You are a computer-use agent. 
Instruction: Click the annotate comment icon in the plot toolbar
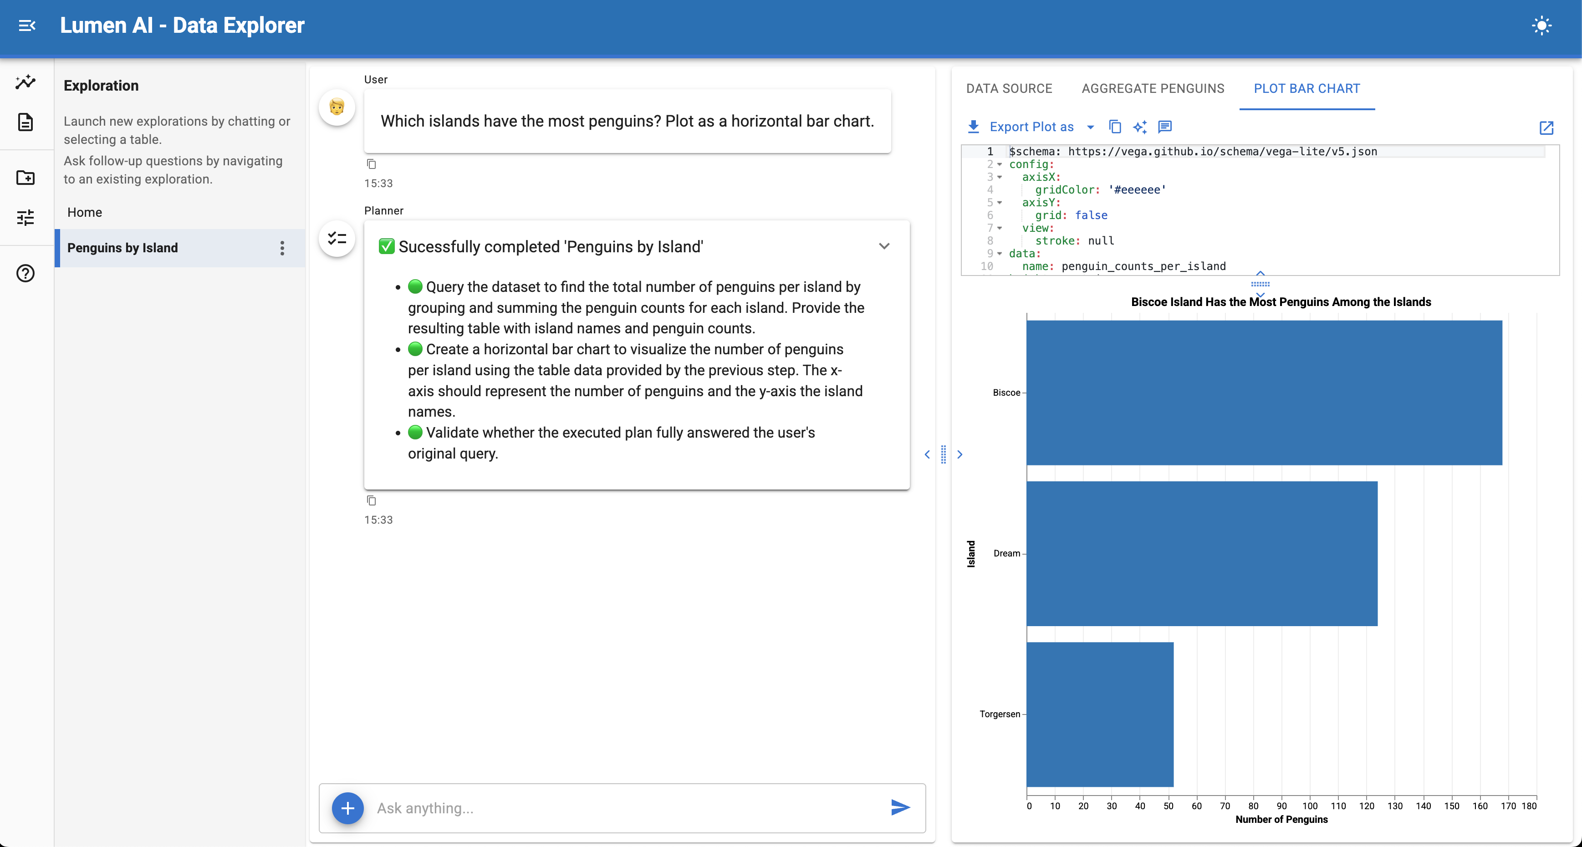pos(1164,127)
